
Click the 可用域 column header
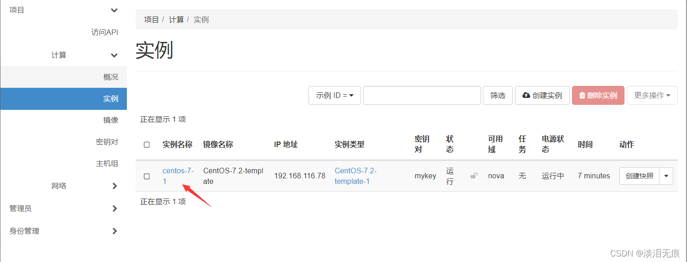495,144
